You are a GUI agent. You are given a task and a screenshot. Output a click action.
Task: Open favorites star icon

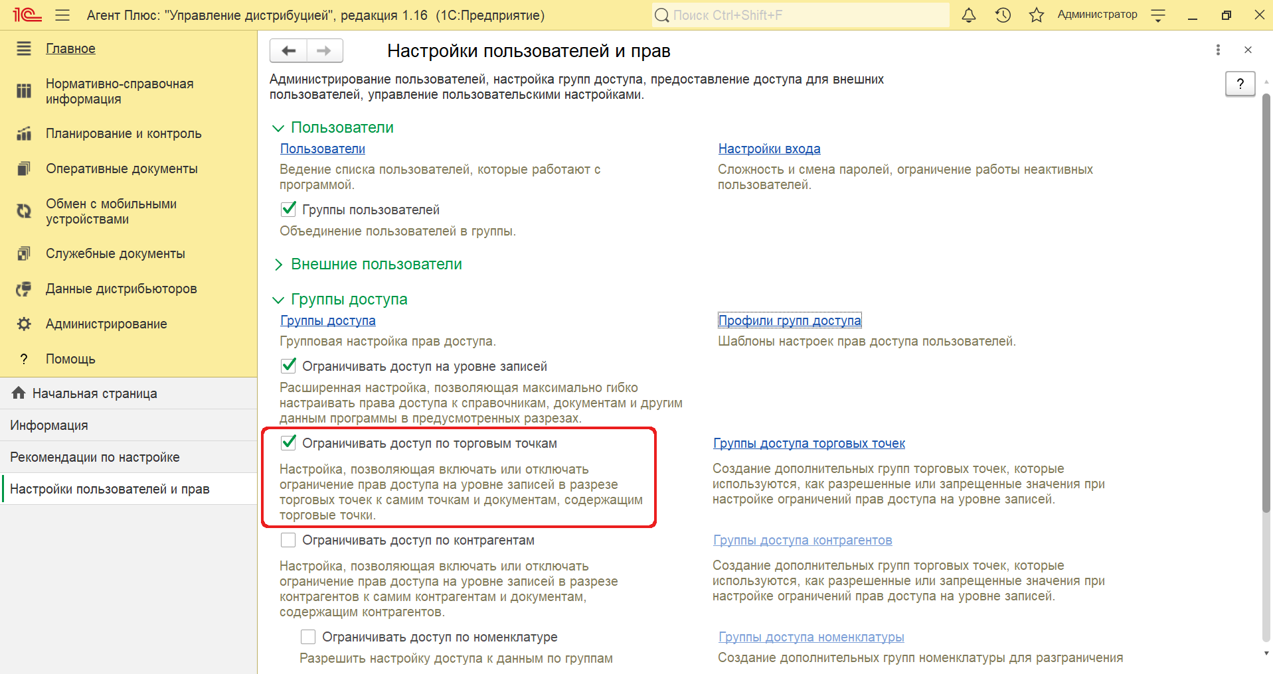[1037, 15]
